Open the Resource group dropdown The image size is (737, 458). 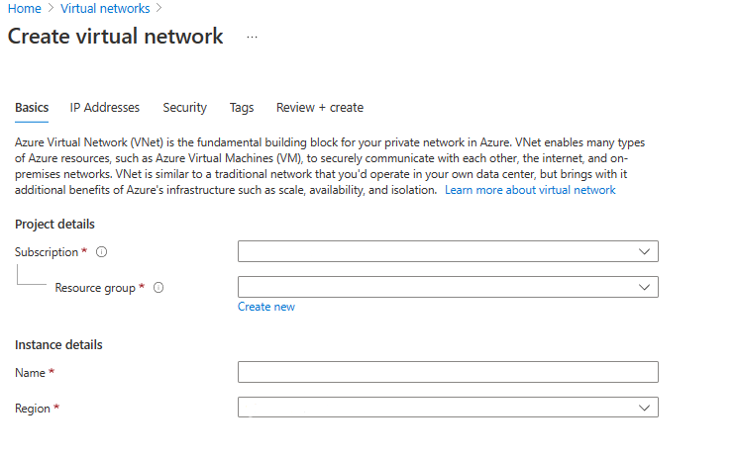pyautogui.click(x=448, y=288)
